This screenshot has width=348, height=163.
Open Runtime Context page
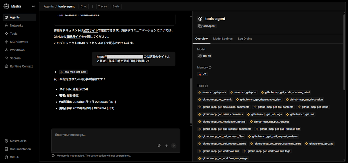point(19,66)
